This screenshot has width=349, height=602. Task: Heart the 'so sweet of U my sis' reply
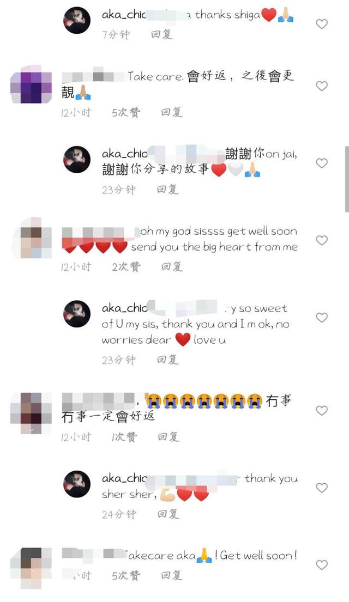(322, 318)
